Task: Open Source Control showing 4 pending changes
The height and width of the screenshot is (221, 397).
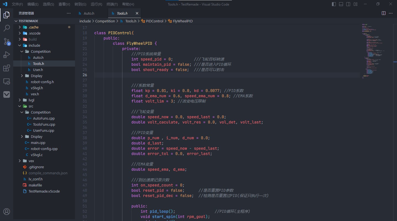Action: (x=7, y=41)
